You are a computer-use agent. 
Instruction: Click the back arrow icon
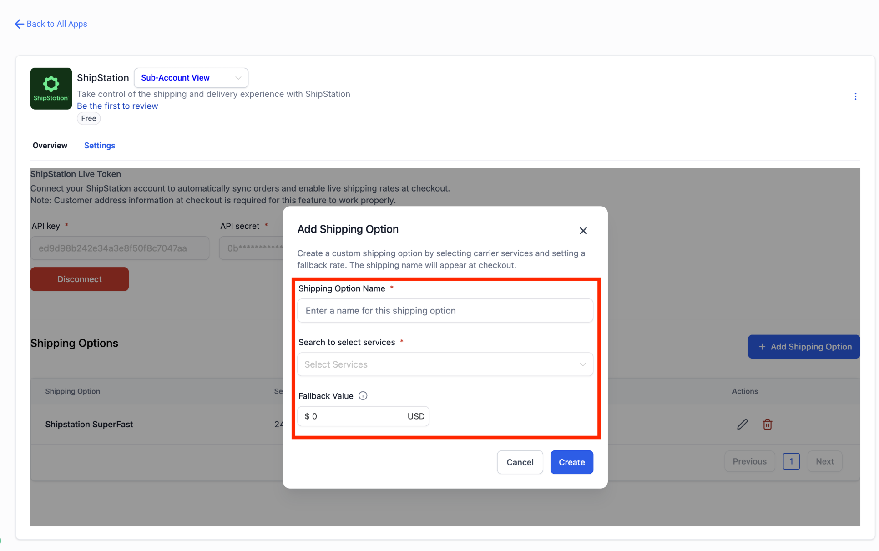pyautogui.click(x=19, y=24)
